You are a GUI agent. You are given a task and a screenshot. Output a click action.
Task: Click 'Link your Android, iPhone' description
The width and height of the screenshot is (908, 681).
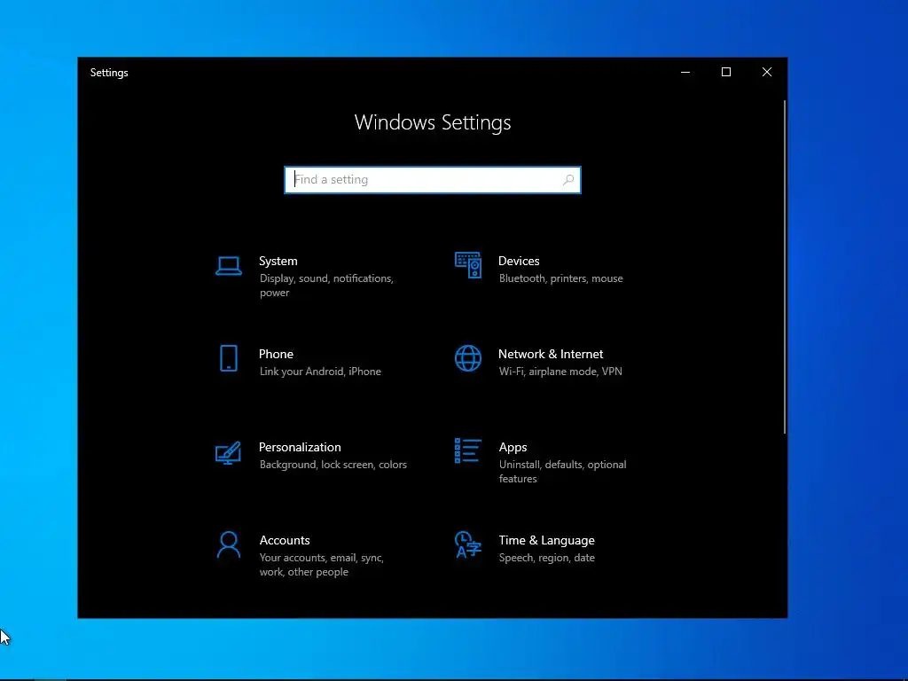click(x=320, y=372)
